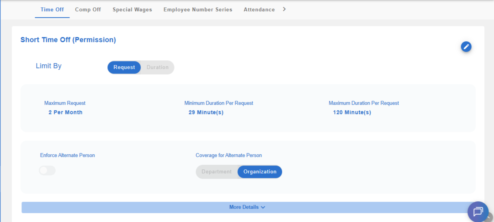
Task: Switch Limit By to Duration
Action: click(x=157, y=67)
